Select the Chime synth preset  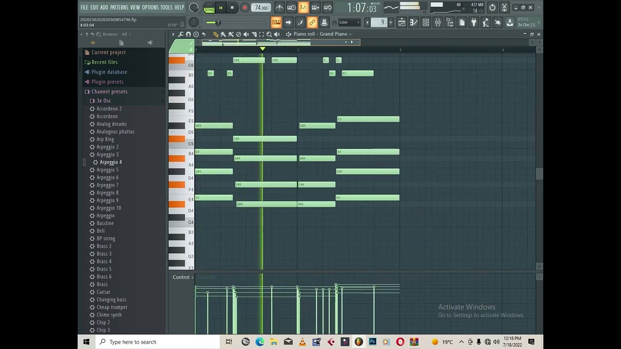(x=109, y=315)
